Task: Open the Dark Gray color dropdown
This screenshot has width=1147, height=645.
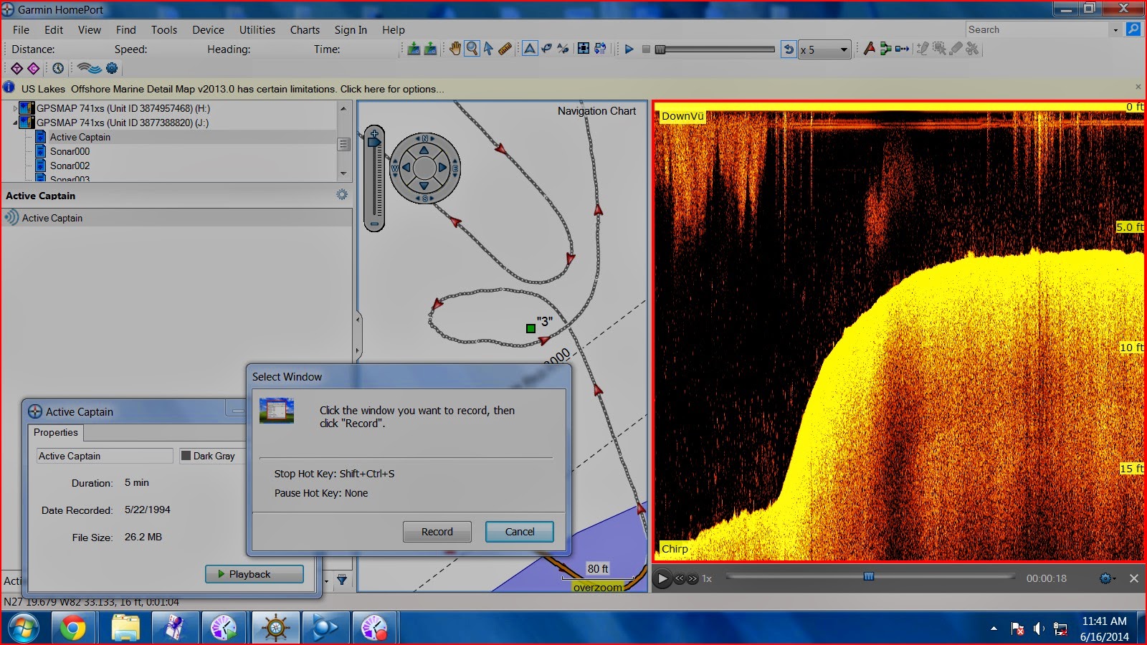Action: click(212, 456)
